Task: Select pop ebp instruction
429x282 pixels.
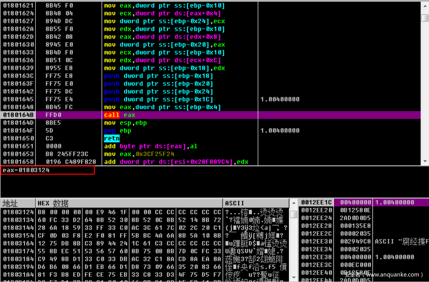Action: click(117, 130)
